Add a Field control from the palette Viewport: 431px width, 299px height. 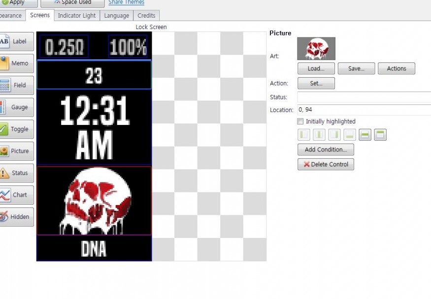coord(17,85)
